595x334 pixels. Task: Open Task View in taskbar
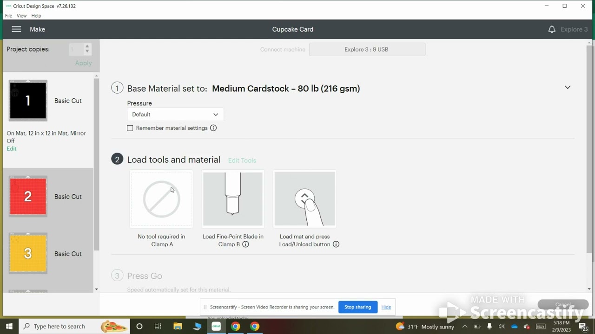[158, 327]
